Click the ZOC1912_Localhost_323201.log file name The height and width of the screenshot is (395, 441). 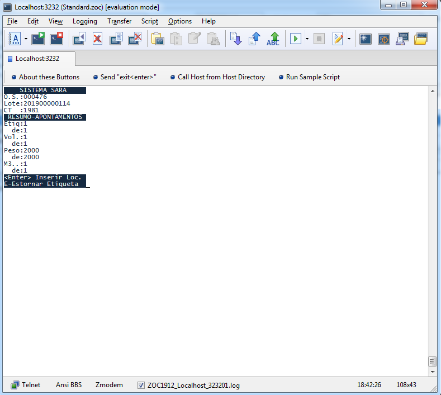pyautogui.click(x=193, y=385)
